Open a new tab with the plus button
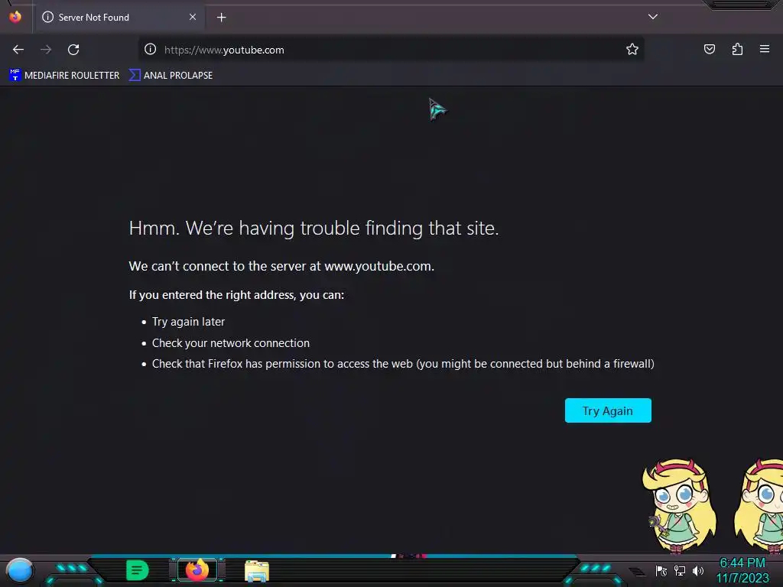783x587 pixels. (x=222, y=18)
